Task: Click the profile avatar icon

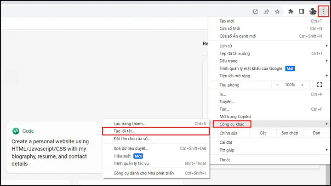Action: 313,11
